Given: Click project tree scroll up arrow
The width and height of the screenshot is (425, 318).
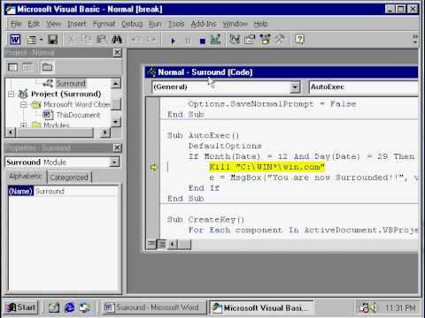Looking at the screenshot, I should (x=116, y=83).
